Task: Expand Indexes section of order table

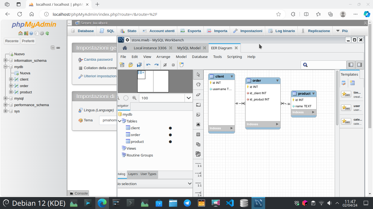Action: point(277,124)
